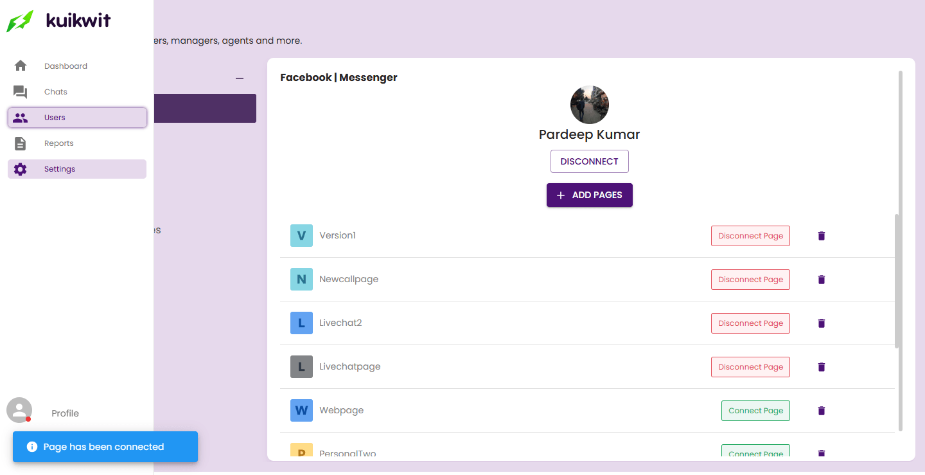Viewport: 925px width, 475px height.
Task: Click the Newcallpage letter N avatar
Action: (301, 279)
